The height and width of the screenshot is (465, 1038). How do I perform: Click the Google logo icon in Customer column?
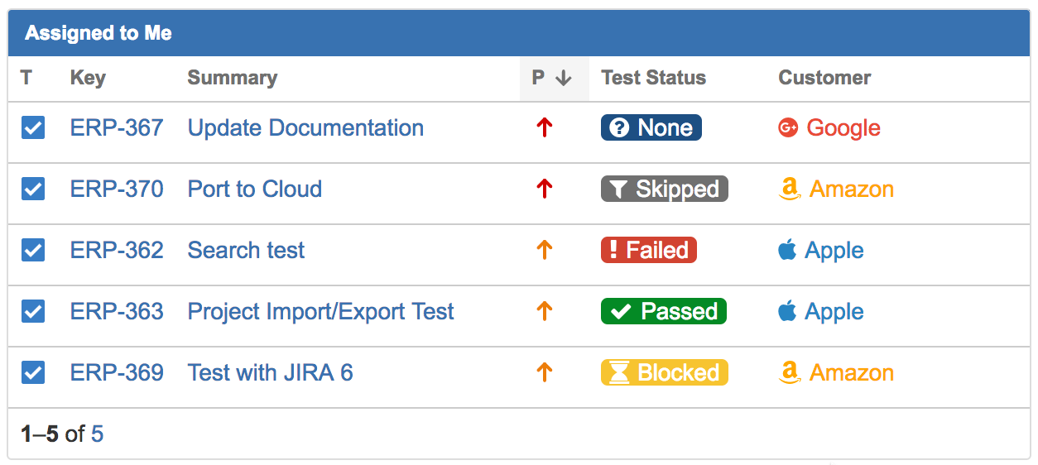(788, 127)
